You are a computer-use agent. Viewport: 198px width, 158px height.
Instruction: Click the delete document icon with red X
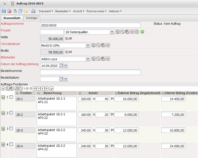pos(9,11)
